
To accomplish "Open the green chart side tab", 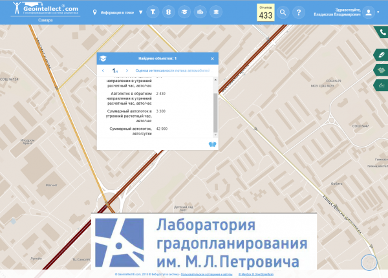I will click(382, 85).
